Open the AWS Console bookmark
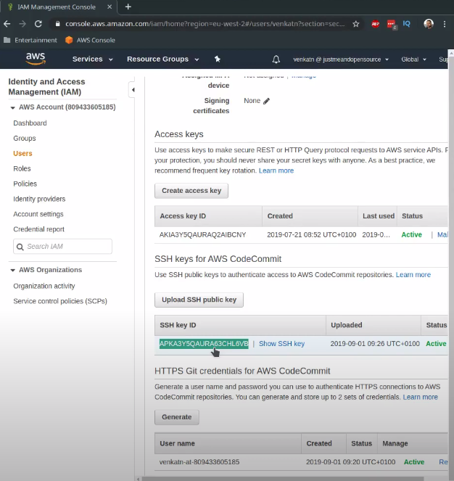This screenshot has height=481, width=454. [90, 40]
